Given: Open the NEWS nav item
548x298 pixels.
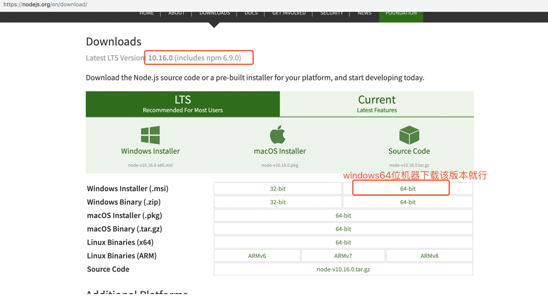Looking at the screenshot, I should (x=364, y=13).
